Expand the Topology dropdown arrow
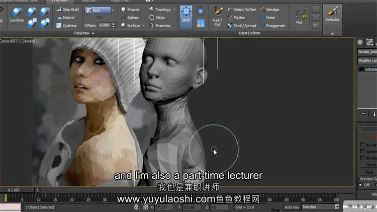The width and height of the screenshot is (377, 212). (174, 10)
